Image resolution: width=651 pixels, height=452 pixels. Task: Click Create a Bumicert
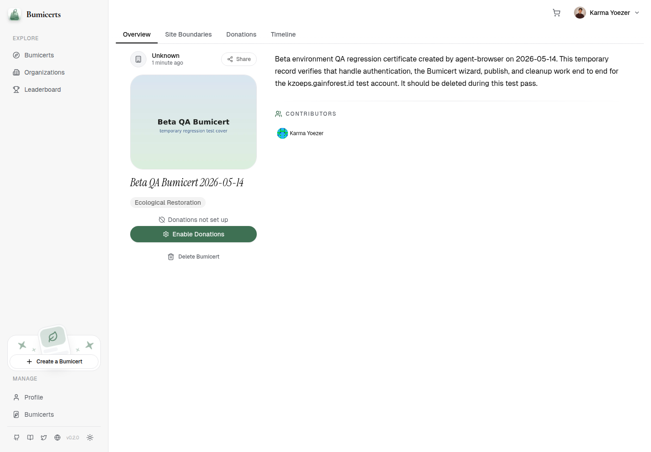point(54,362)
